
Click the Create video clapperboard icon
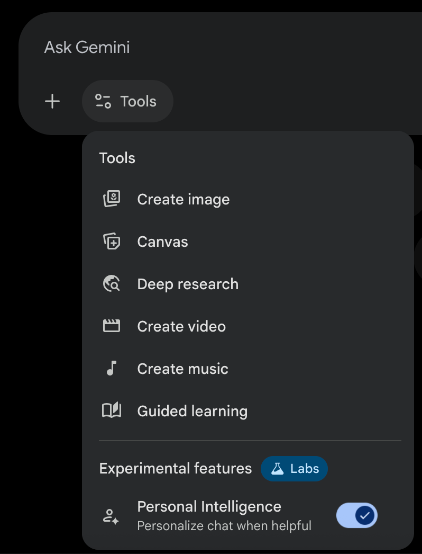tap(112, 326)
